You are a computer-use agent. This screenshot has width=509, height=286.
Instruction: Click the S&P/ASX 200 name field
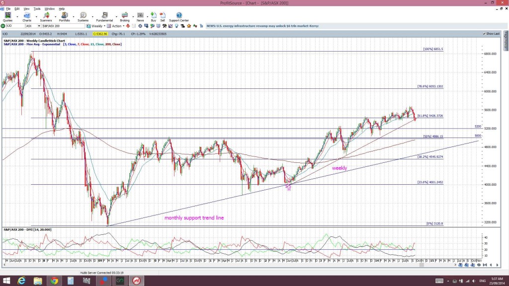tap(63, 26)
